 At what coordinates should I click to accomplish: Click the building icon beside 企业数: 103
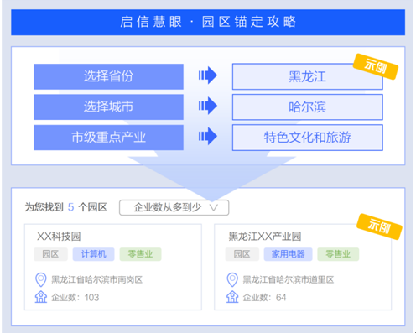(x=41, y=297)
